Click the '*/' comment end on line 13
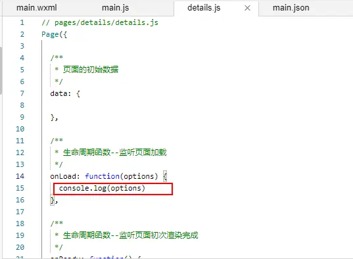Screen dimensions: 353x259 (x=59, y=164)
